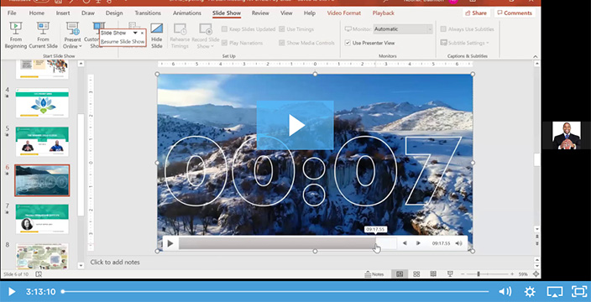
Task: Close the Slide Show floating toolbar
Action: (142, 34)
